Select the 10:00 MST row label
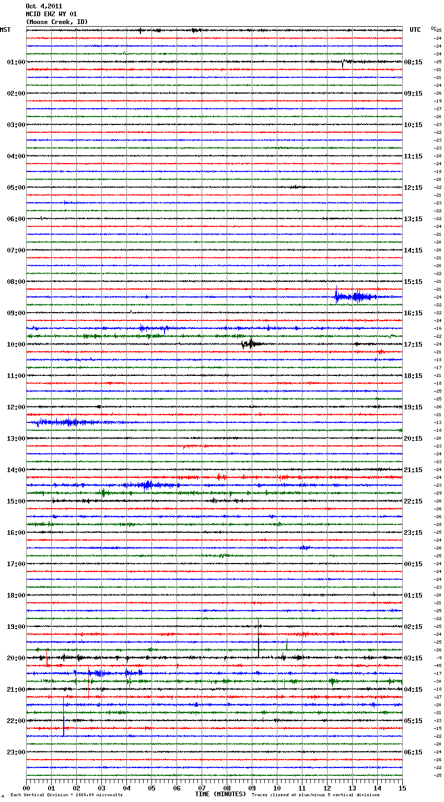This screenshot has width=444, height=802. click(16, 345)
